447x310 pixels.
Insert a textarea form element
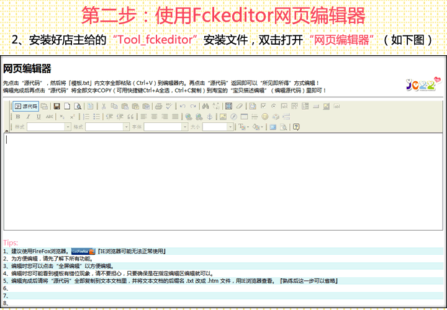click(295, 106)
